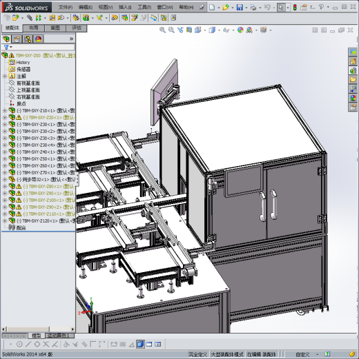
Task: Select the Zoom to Fit magnifier icon
Action: (x=162, y=30)
